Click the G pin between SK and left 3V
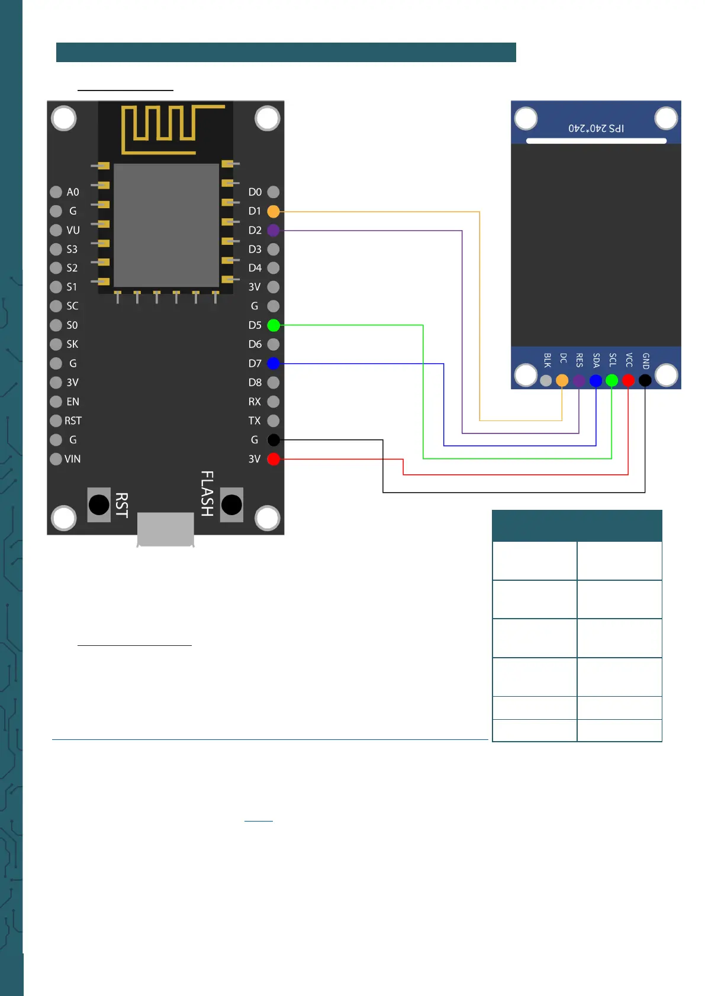 (56, 363)
